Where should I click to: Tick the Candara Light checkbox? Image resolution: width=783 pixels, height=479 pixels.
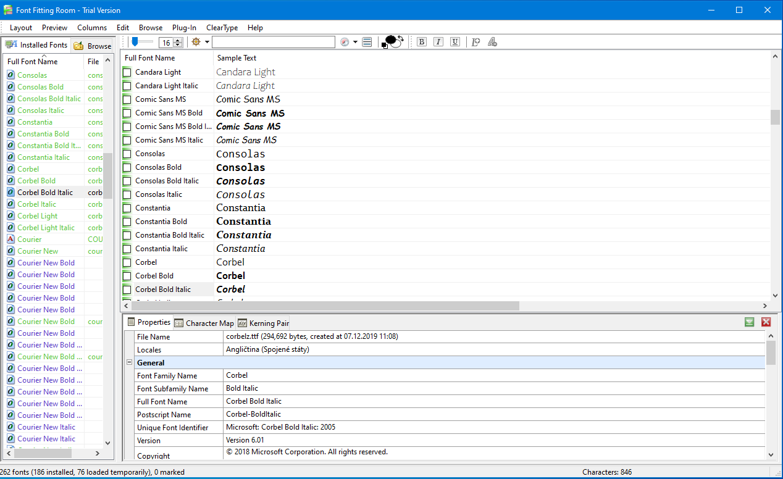pyautogui.click(x=127, y=72)
